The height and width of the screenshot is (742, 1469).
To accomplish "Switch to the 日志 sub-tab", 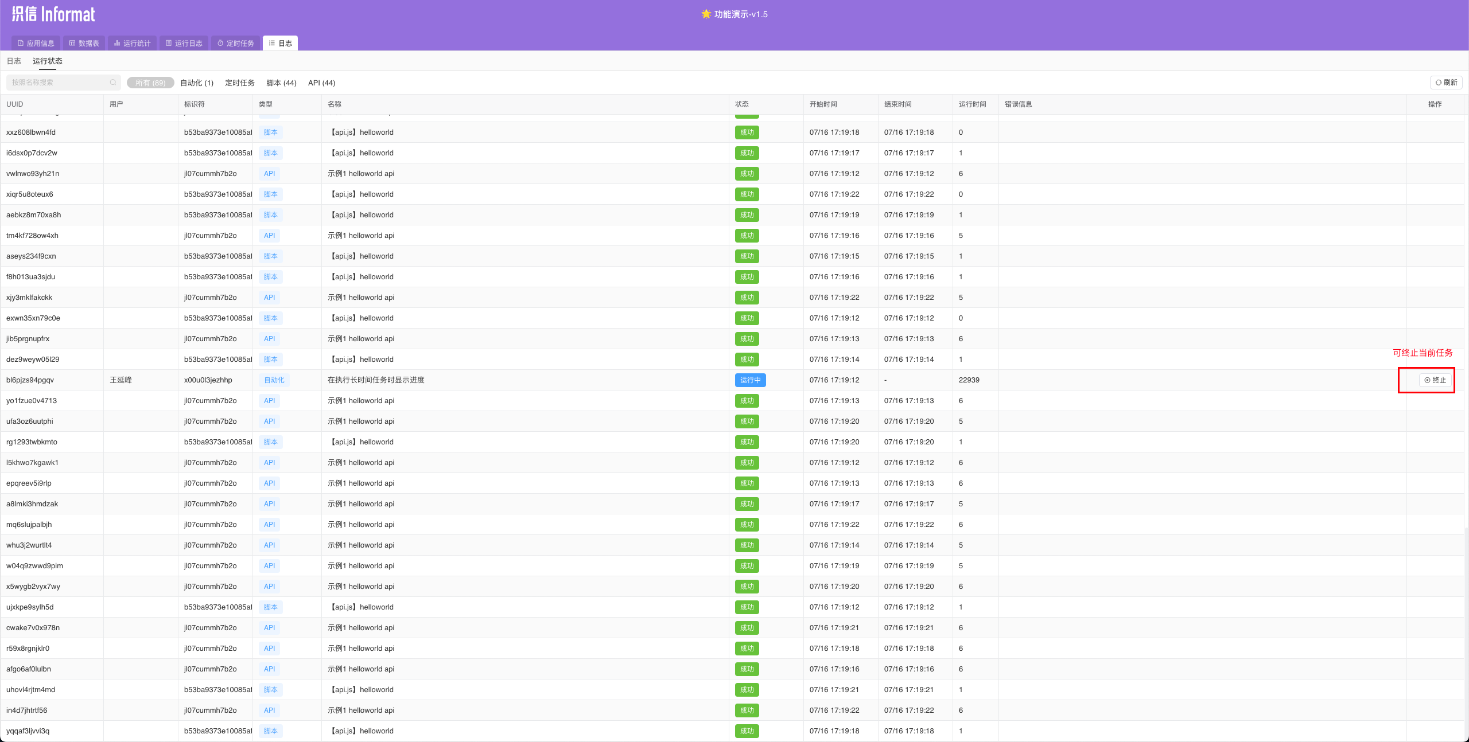I will 14,61.
